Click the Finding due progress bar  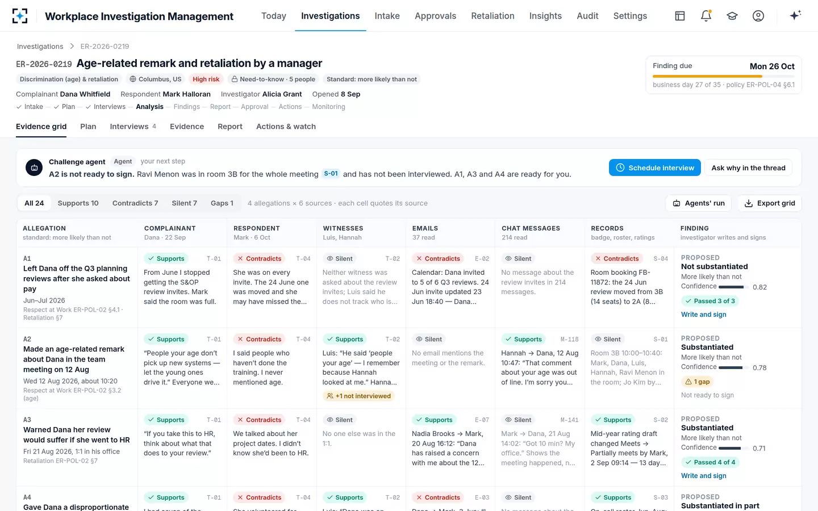[724, 76]
